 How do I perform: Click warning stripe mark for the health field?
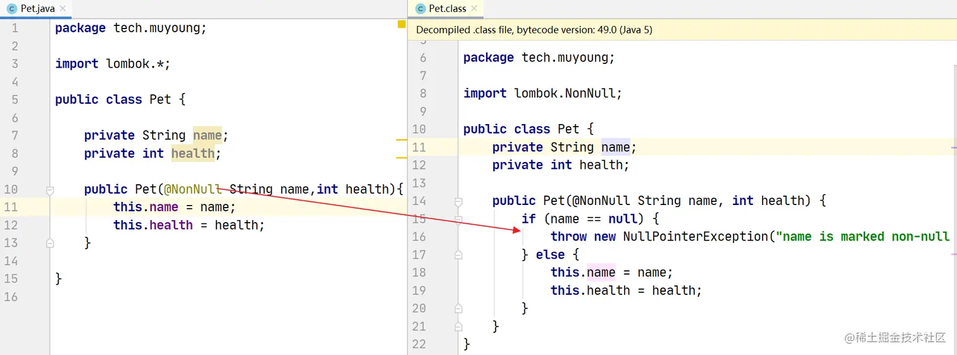pos(401,156)
